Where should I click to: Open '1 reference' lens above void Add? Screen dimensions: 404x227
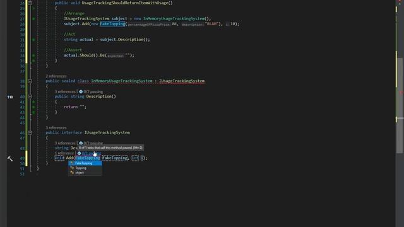pos(64,153)
